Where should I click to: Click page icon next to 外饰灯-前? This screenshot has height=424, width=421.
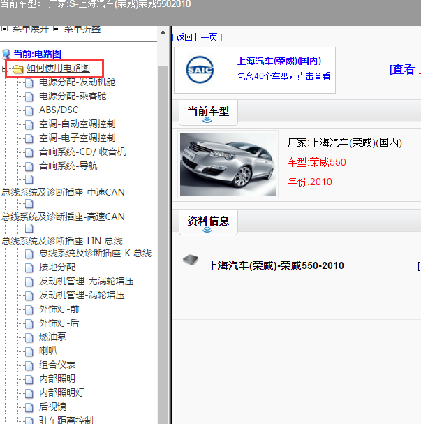point(29,310)
